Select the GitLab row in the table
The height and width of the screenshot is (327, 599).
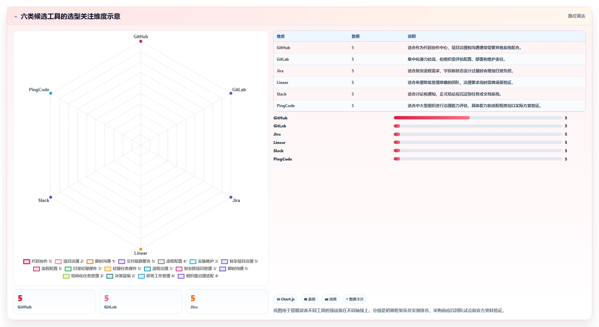point(430,59)
